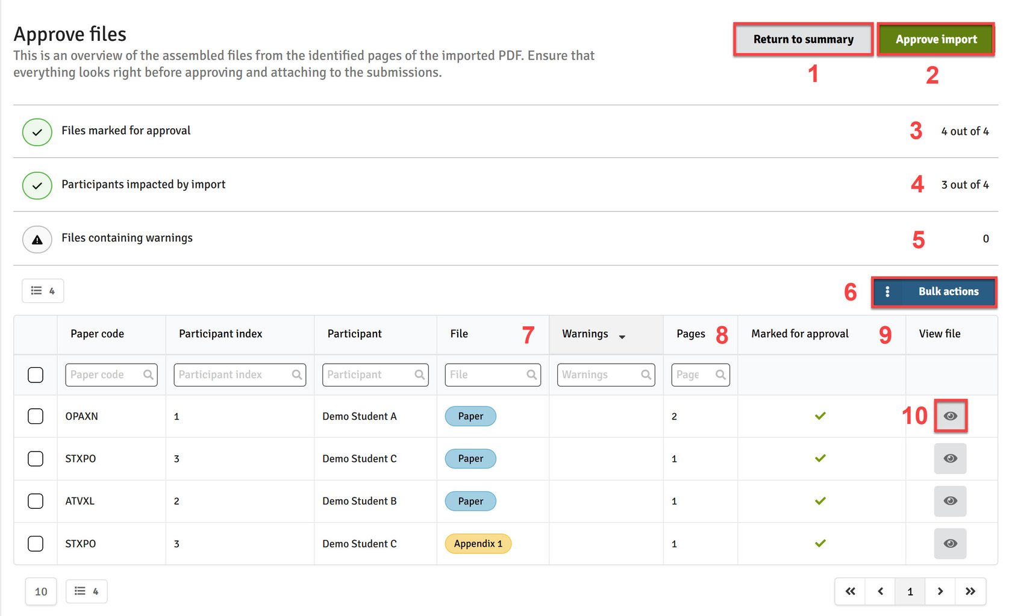Go to the first page with double-left arrows
Image resolution: width=1009 pixels, height=616 pixels.
click(850, 591)
